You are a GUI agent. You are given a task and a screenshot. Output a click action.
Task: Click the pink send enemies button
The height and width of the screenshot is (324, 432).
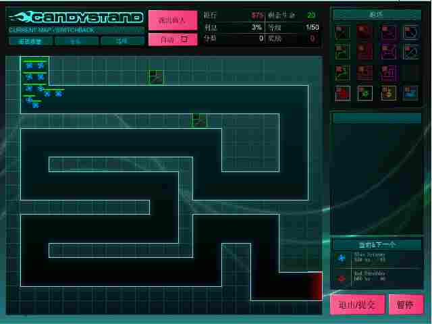click(173, 20)
